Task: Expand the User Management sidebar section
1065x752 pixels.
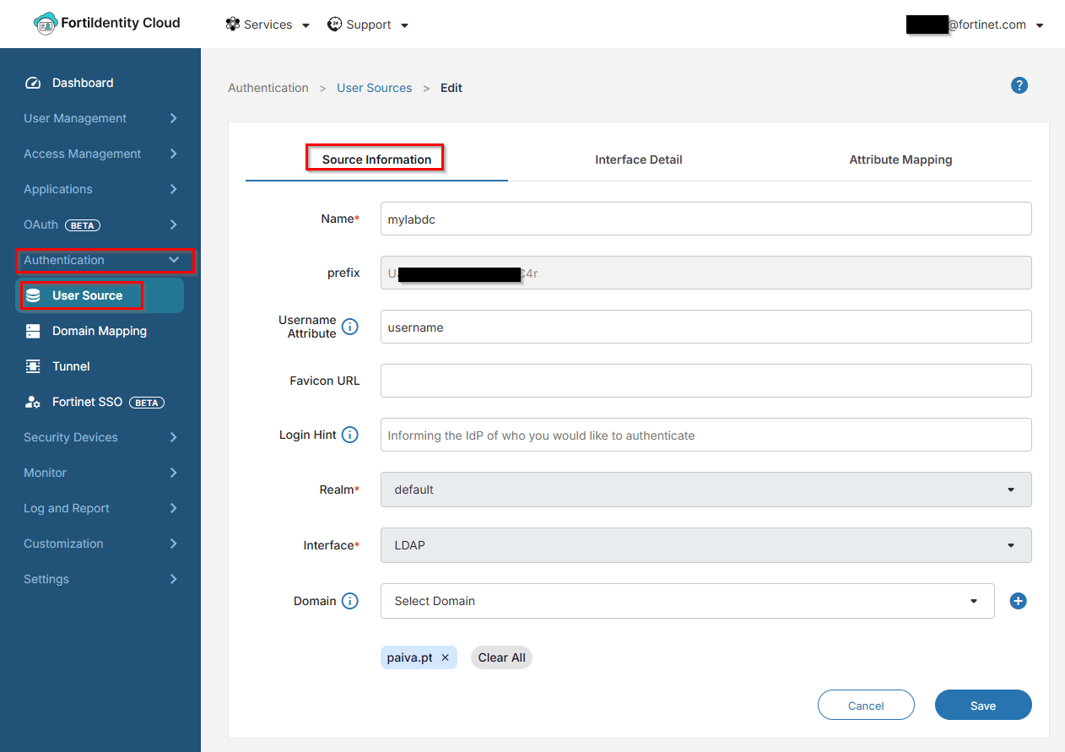Action: pyautogui.click(x=100, y=118)
